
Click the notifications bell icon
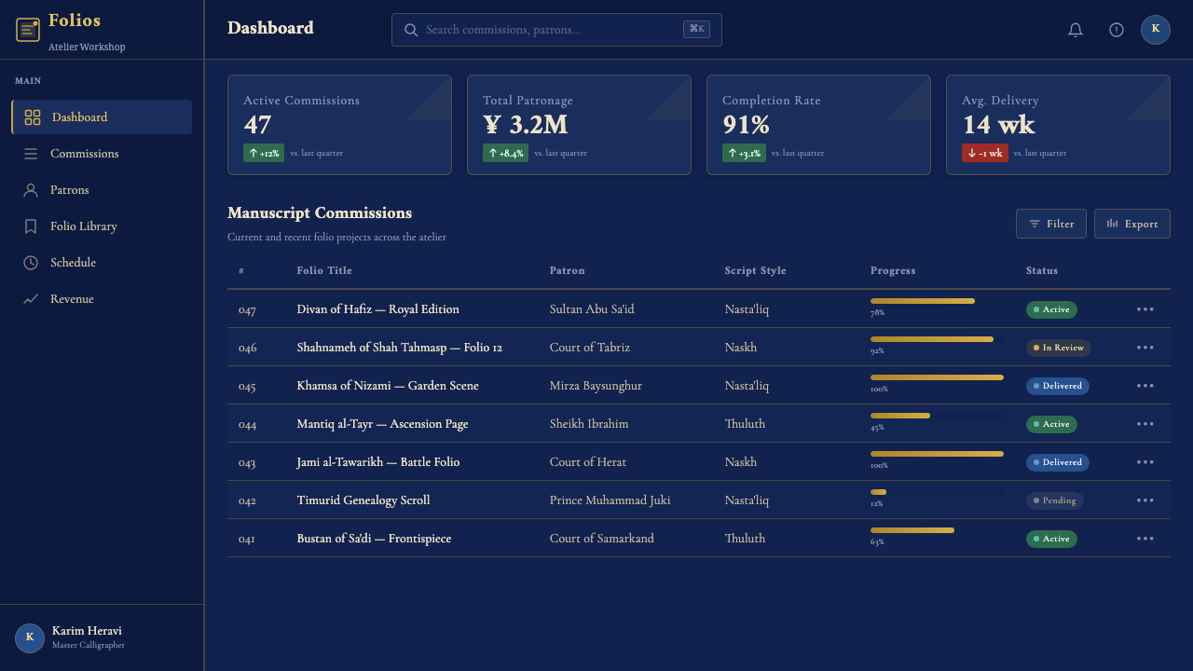click(1076, 30)
